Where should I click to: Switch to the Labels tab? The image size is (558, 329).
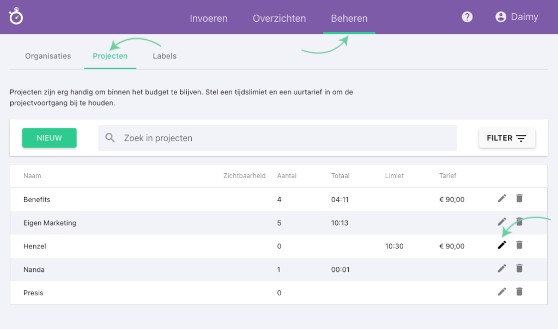coord(165,56)
